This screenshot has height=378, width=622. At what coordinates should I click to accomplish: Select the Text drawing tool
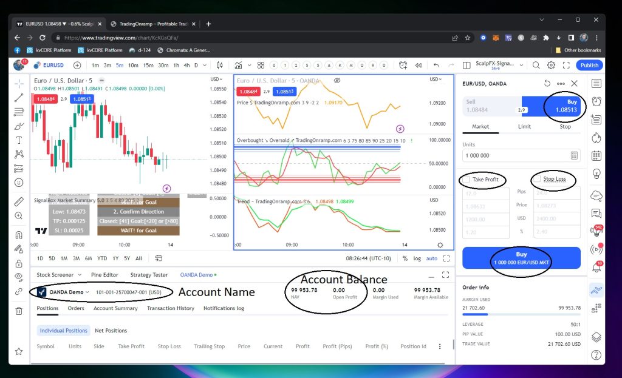point(19,140)
